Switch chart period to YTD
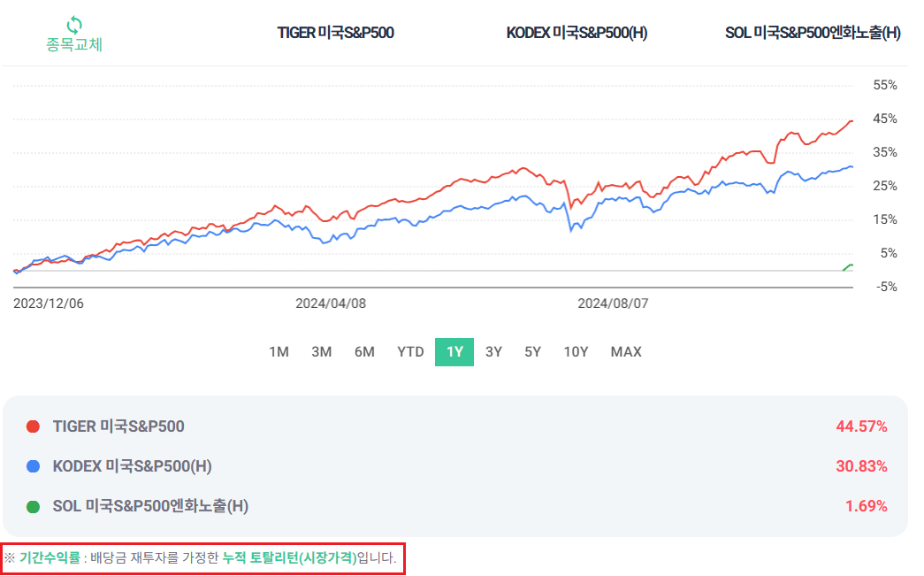The height and width of the screenshot is (576, 924). [x=410, y=352]
